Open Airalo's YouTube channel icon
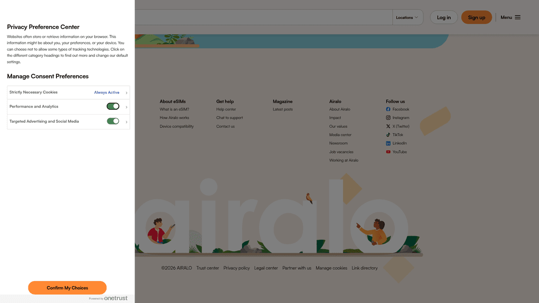 click(388, 151)
